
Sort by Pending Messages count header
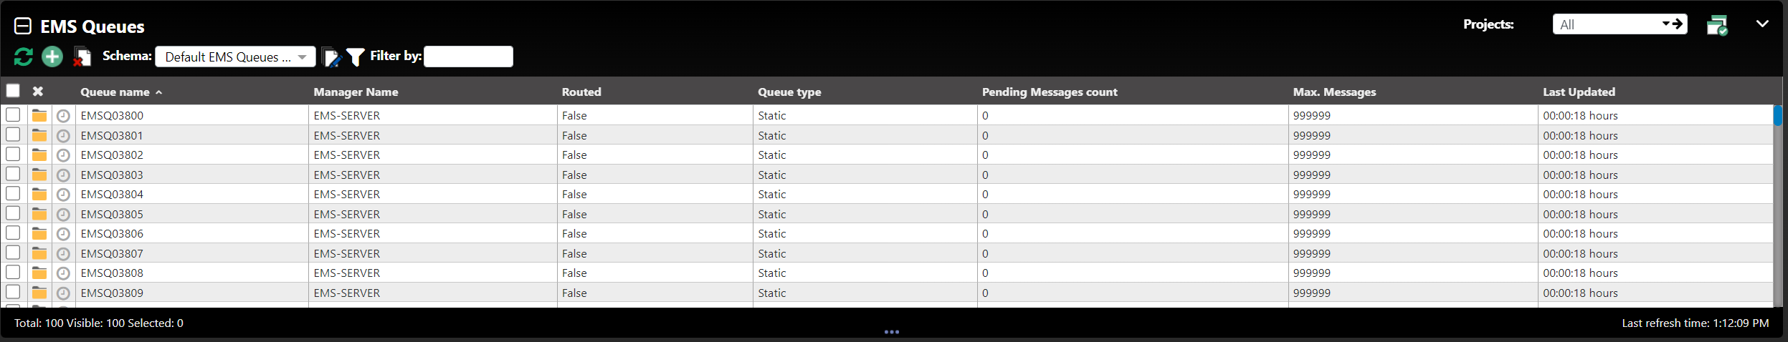(1050, 92)
